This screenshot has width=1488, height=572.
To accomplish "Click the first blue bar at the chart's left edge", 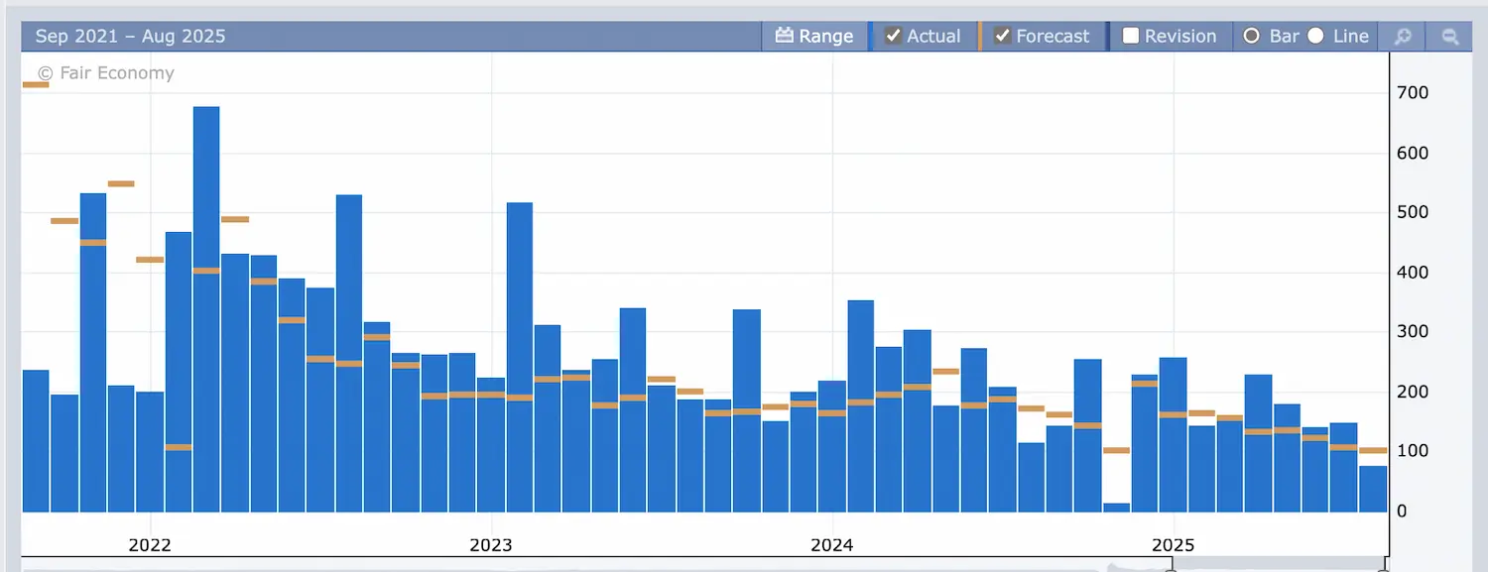I will pos(36,440).
